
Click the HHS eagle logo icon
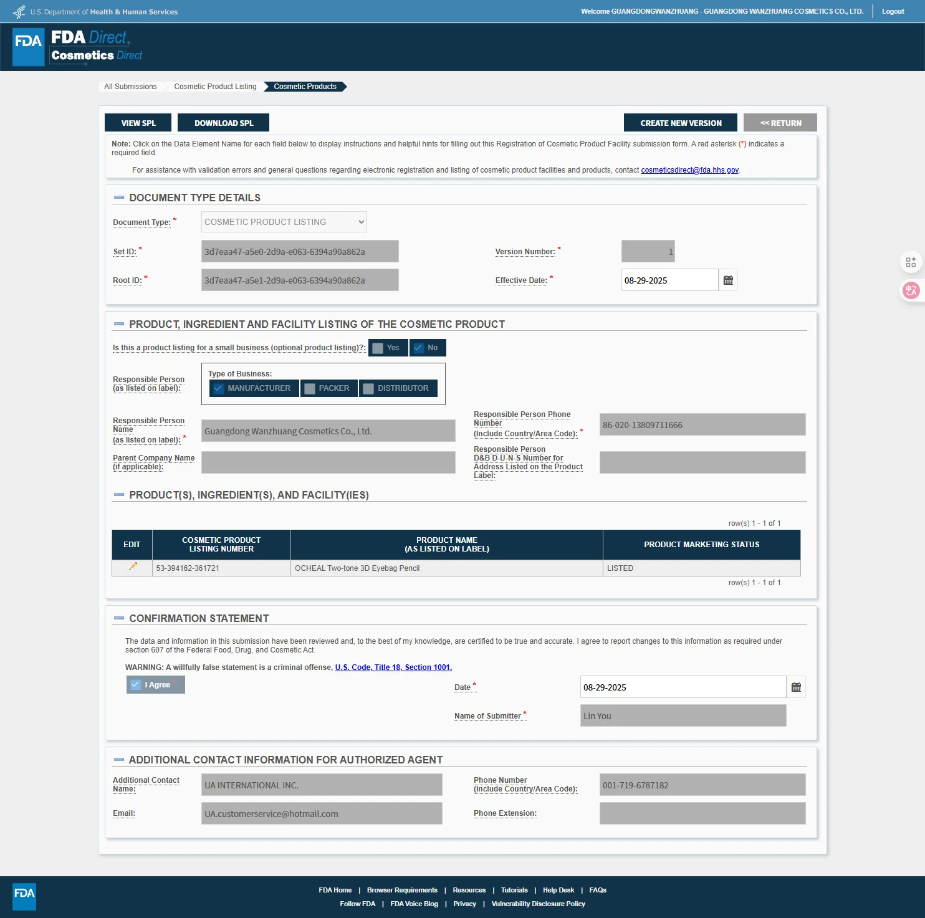(x=19, y=11)
